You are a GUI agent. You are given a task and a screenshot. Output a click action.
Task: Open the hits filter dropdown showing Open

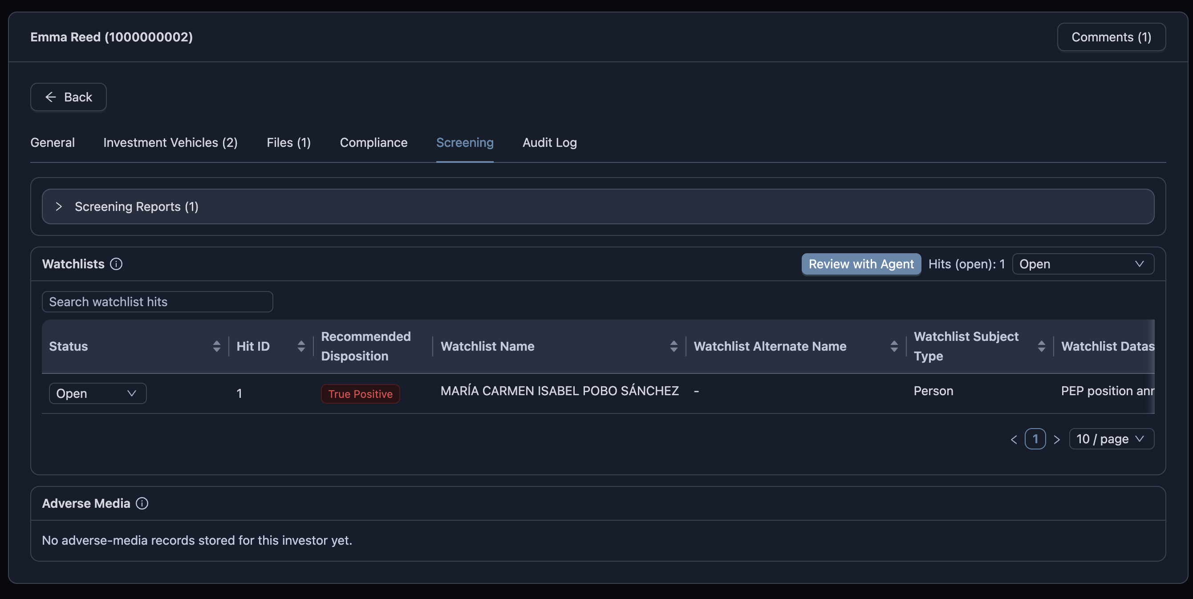(x=1083, y=264)
